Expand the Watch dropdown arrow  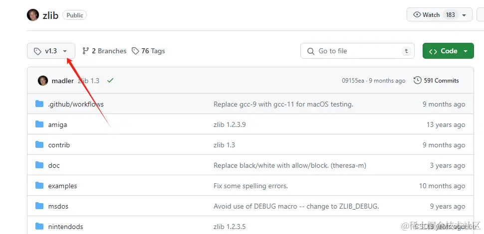click(x=464, y=15)
